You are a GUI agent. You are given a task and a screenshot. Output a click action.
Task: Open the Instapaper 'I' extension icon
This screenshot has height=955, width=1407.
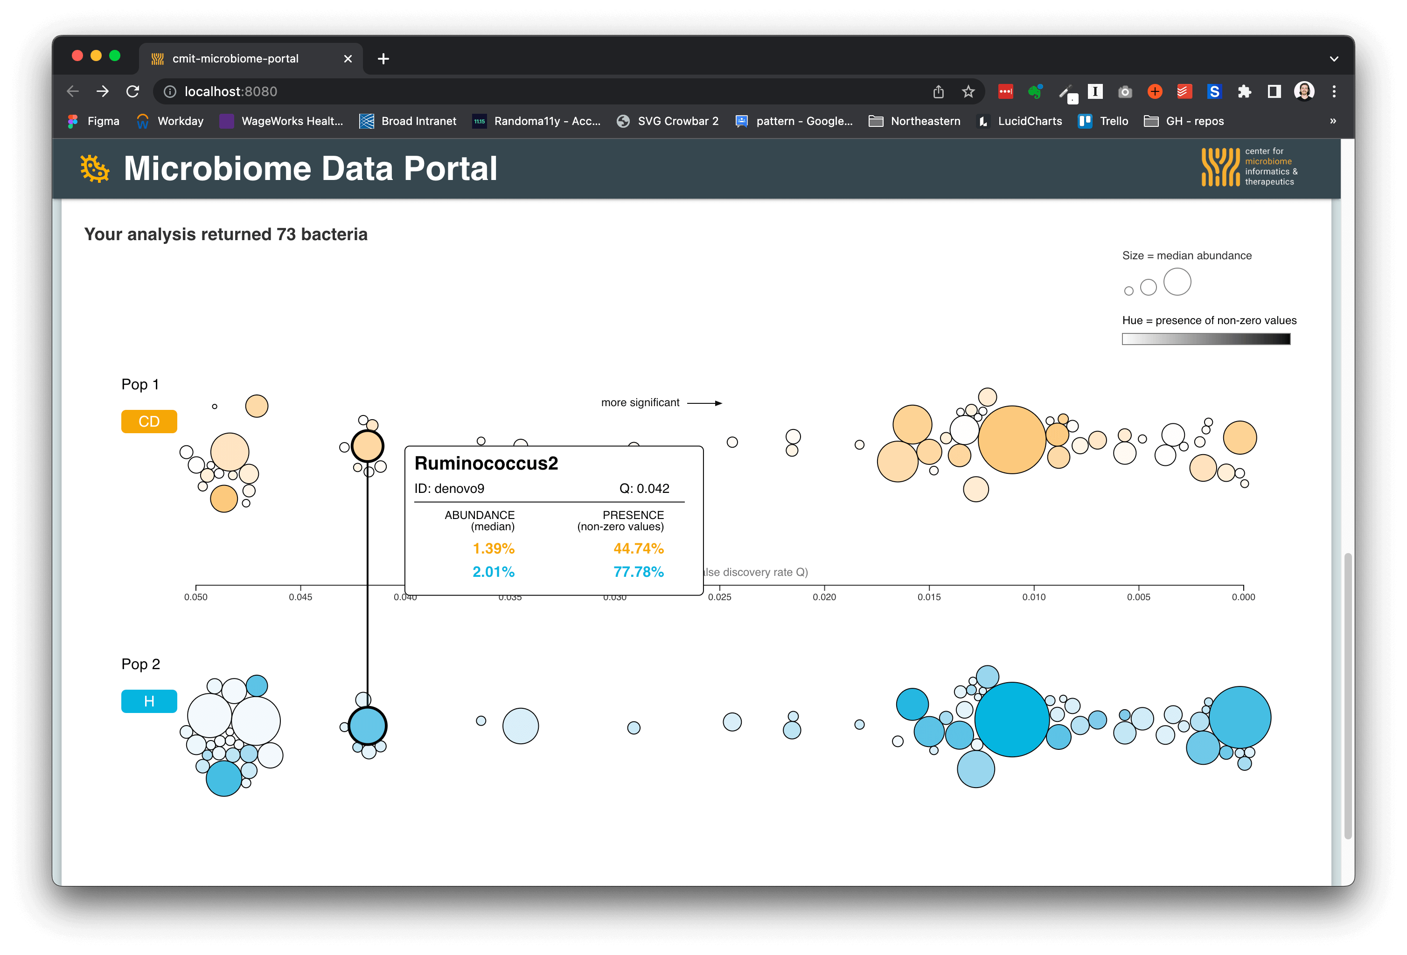tap(1095, 91)
